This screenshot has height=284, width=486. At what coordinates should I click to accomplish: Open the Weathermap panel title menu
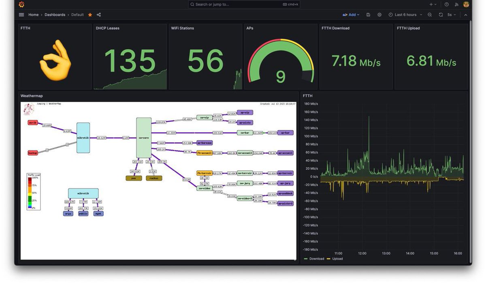coord(32,96)
